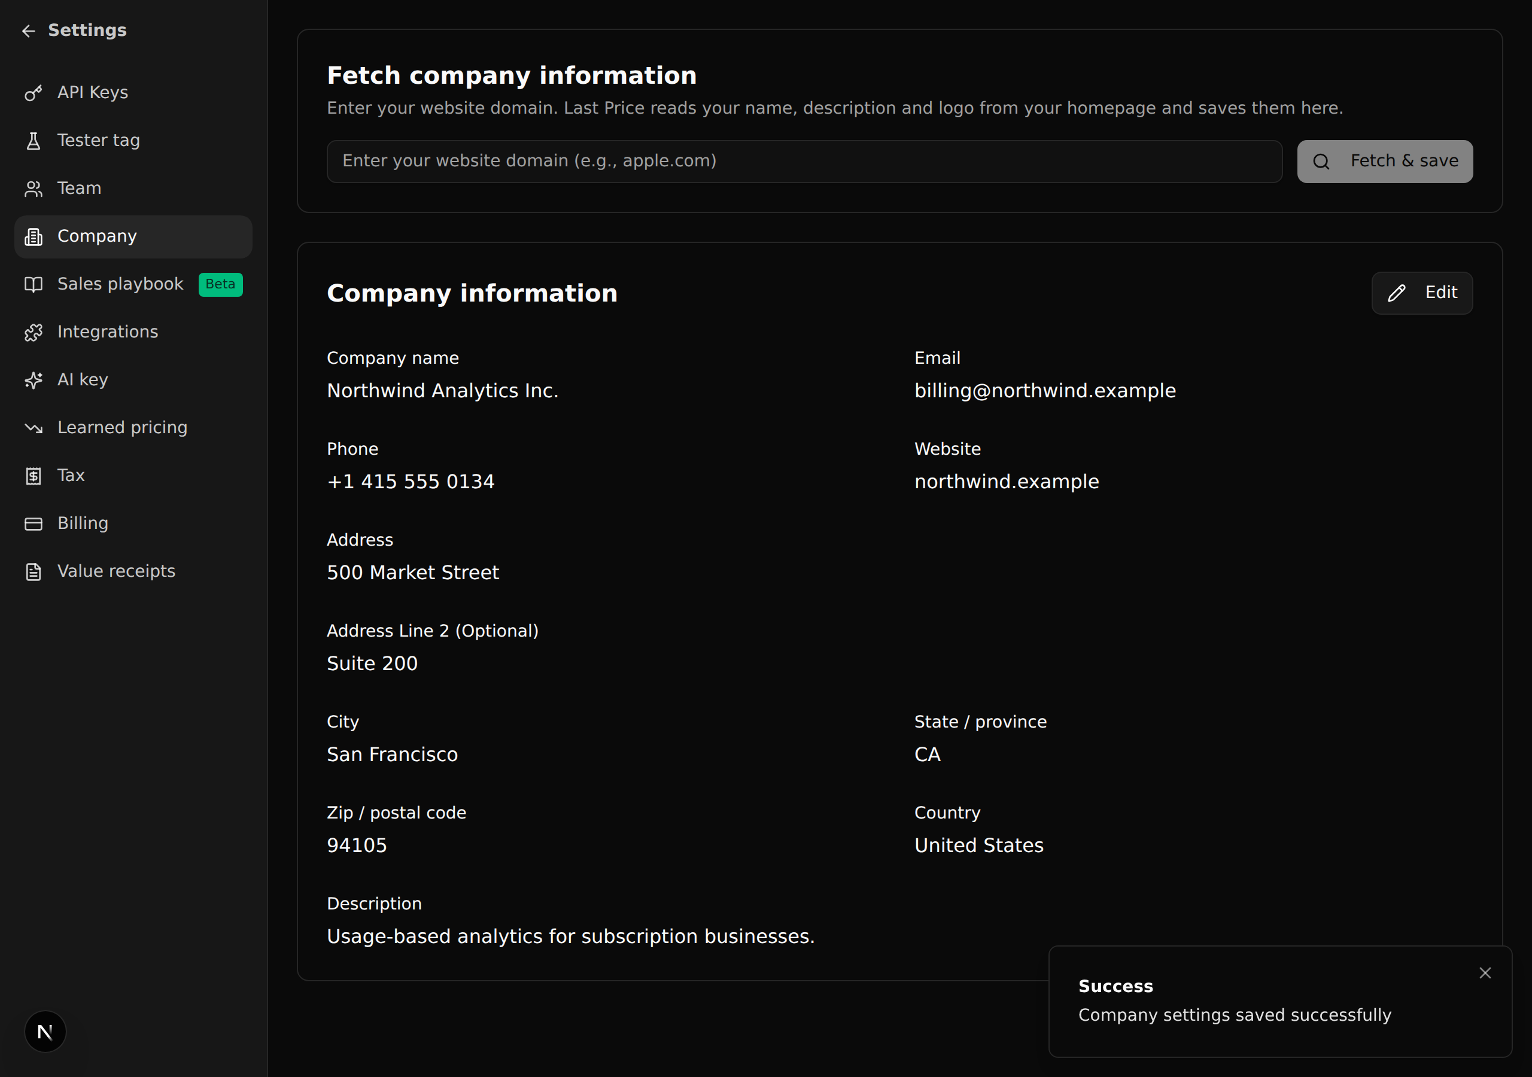Click the email billing@northwind.example
The width and height of the screenshot is (1532, 1077).
coord(1045,391)
